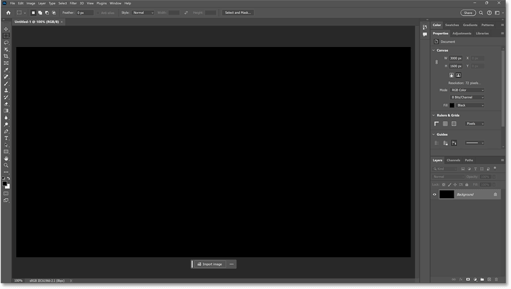Image resolution: width=511 pixels, height=289 pixels.
Task: Switch to the Swatches tab
Action: point(452,25)
